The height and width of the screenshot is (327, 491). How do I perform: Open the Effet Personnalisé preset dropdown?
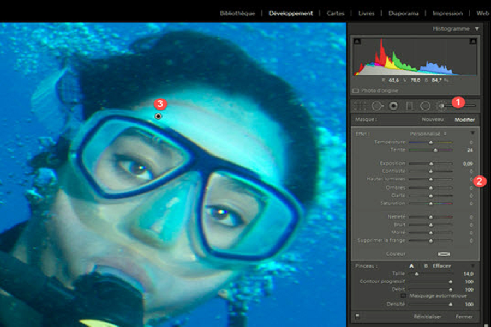(429, 133)
